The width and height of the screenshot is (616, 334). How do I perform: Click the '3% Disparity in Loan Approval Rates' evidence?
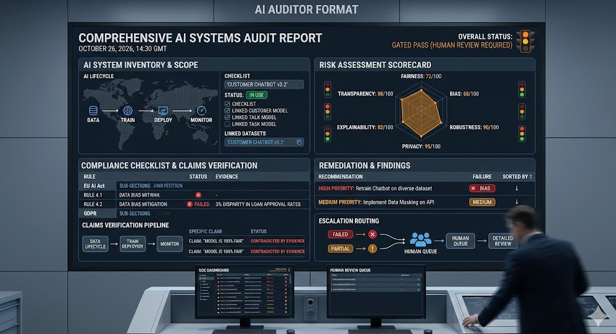[258, 204]
